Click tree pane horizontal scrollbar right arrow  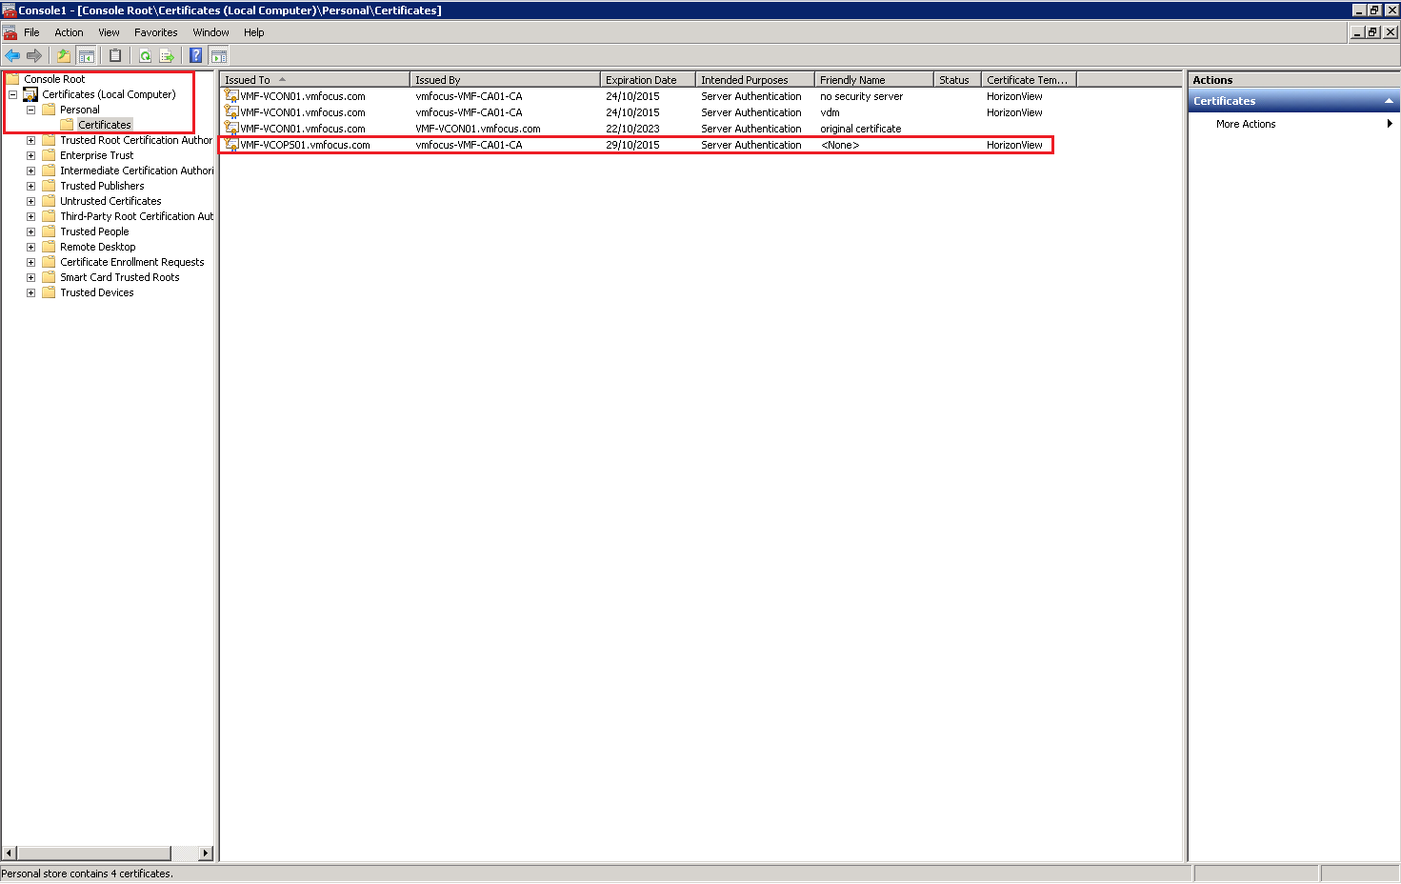click(206, 853)
